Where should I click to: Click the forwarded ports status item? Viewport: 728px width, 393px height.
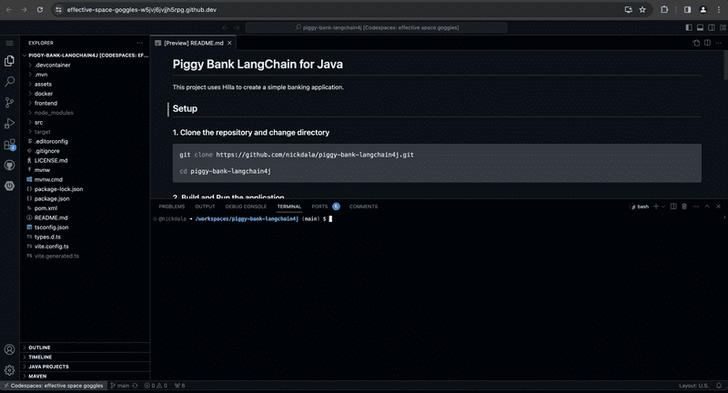[179, 386]
